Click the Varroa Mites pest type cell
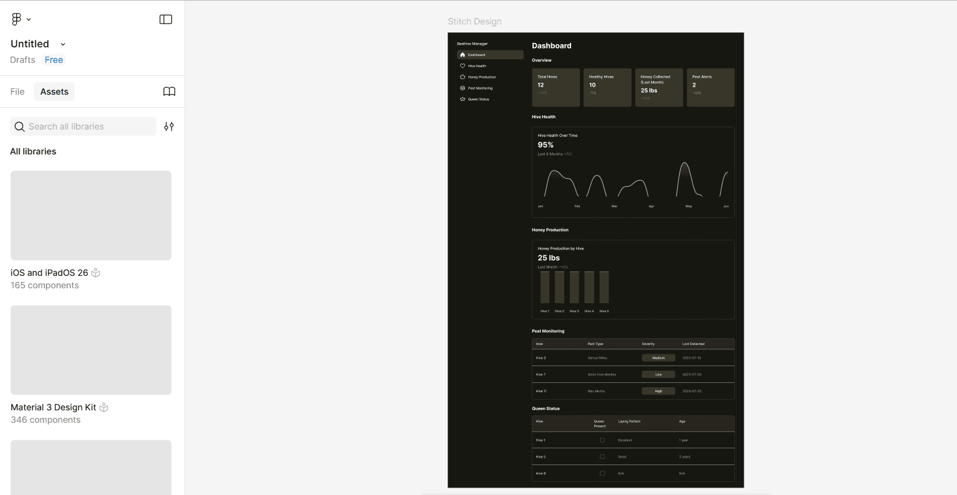This screenshot has height=495, width=957. coord(597,358)
